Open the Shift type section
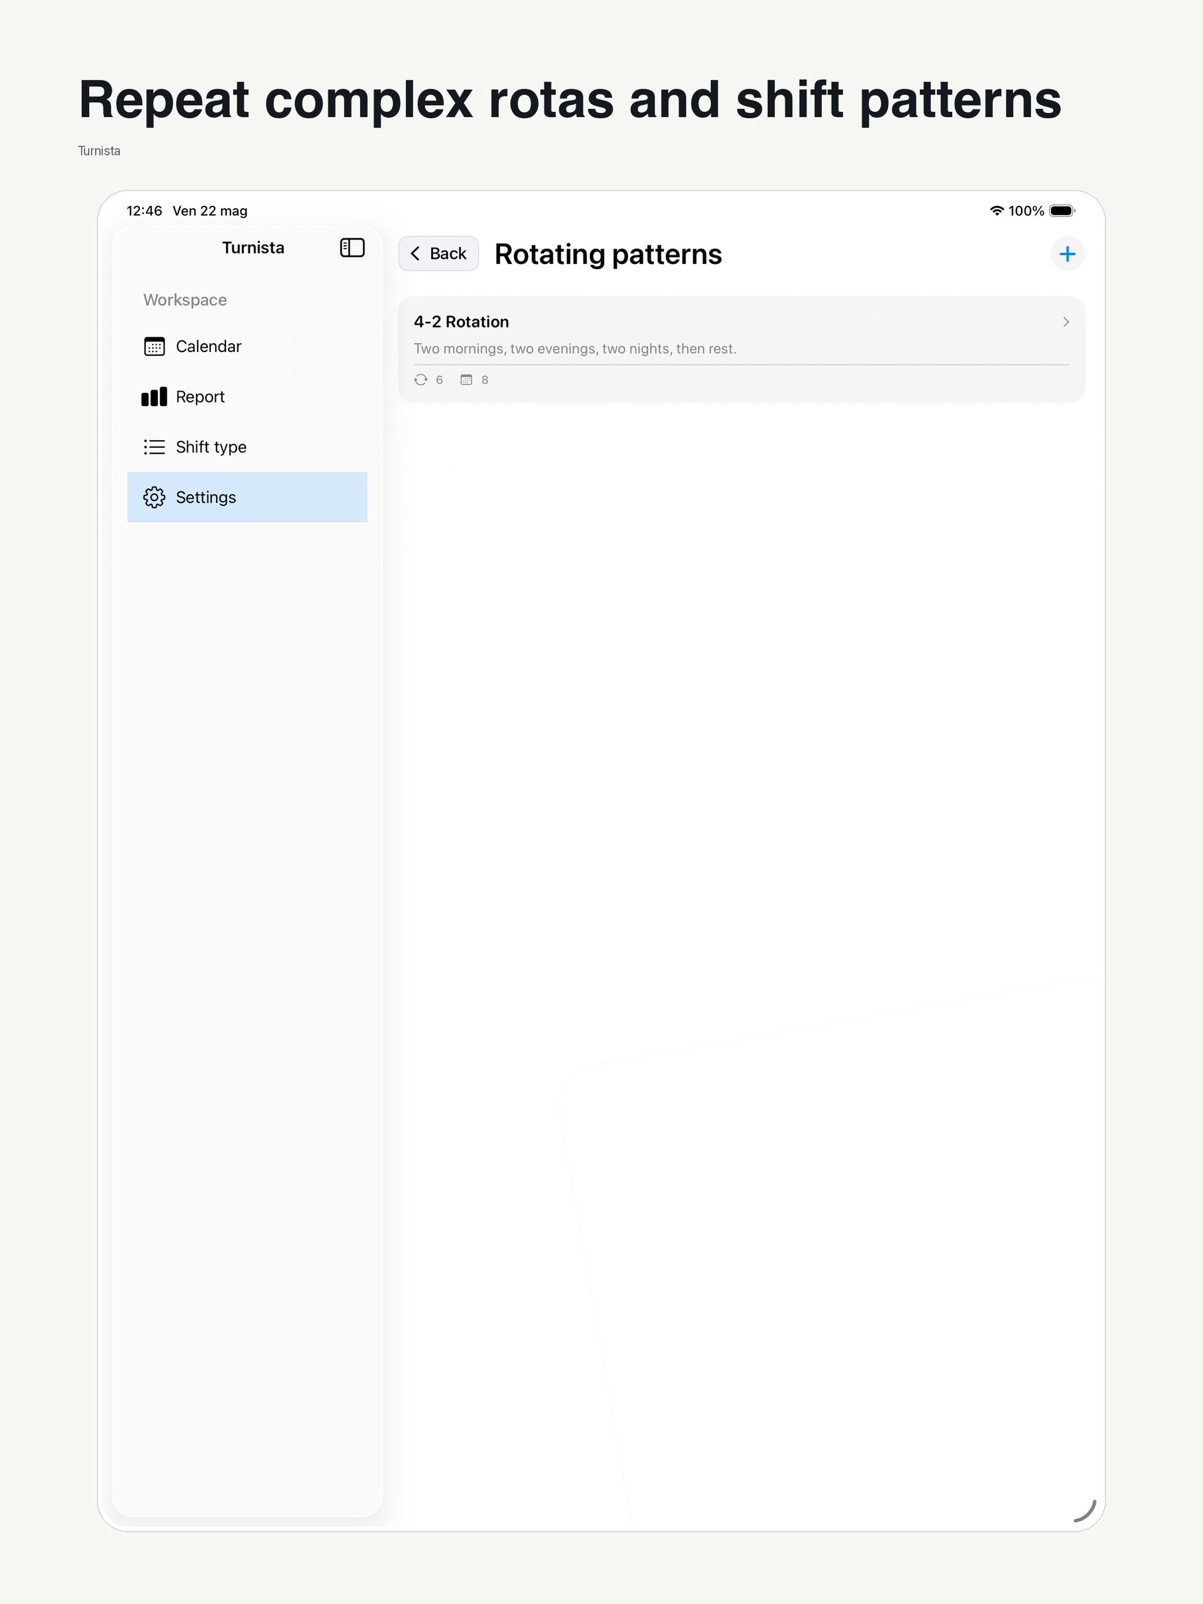This screenshot has width=1203, height=1604. [247, 446]
